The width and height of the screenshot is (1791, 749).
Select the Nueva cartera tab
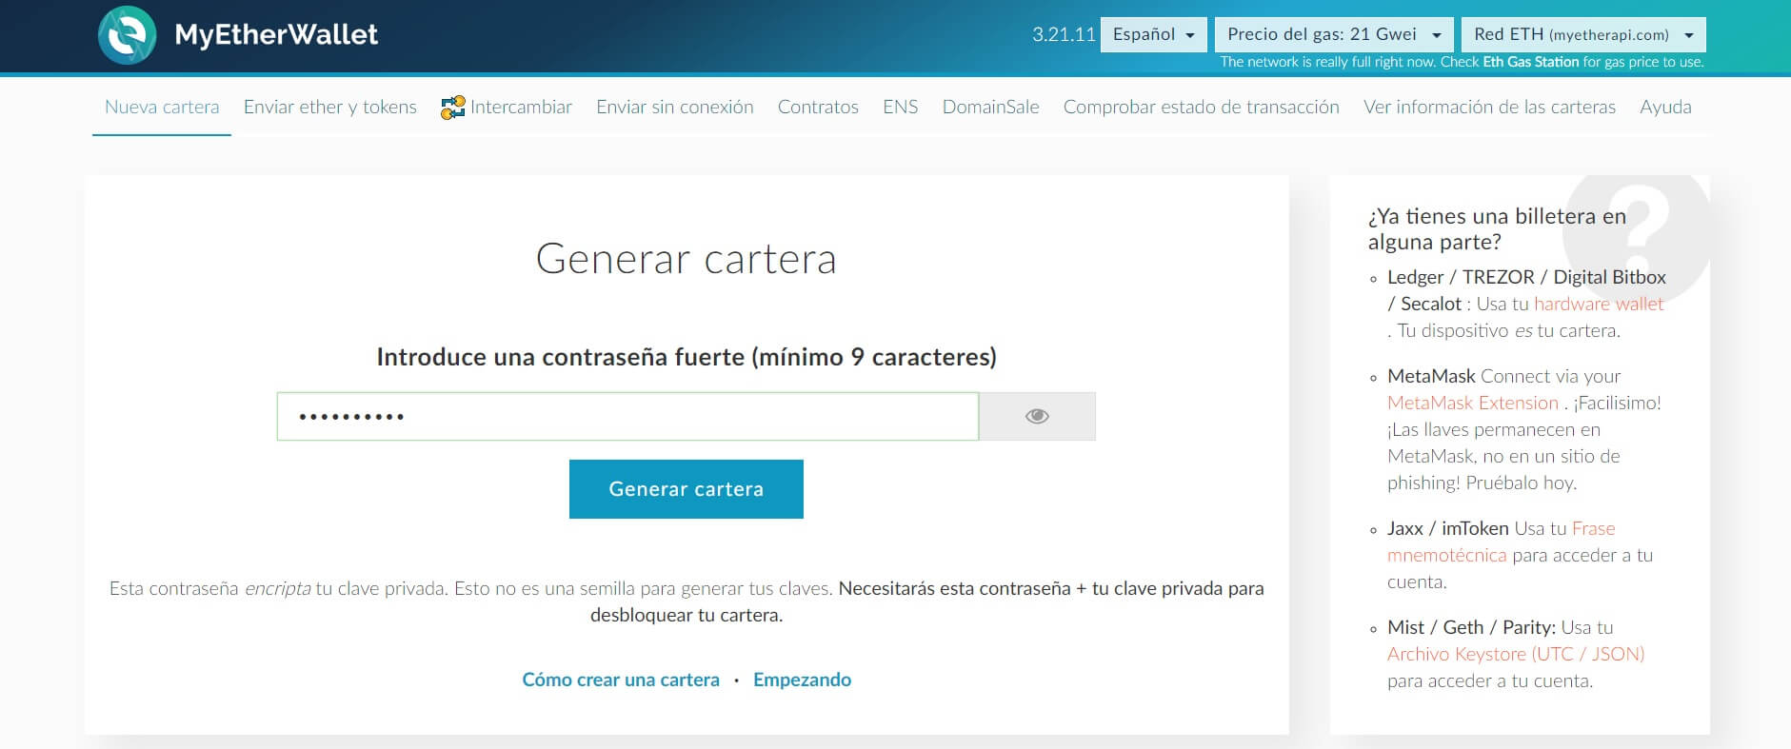click(x=162, y=107)
